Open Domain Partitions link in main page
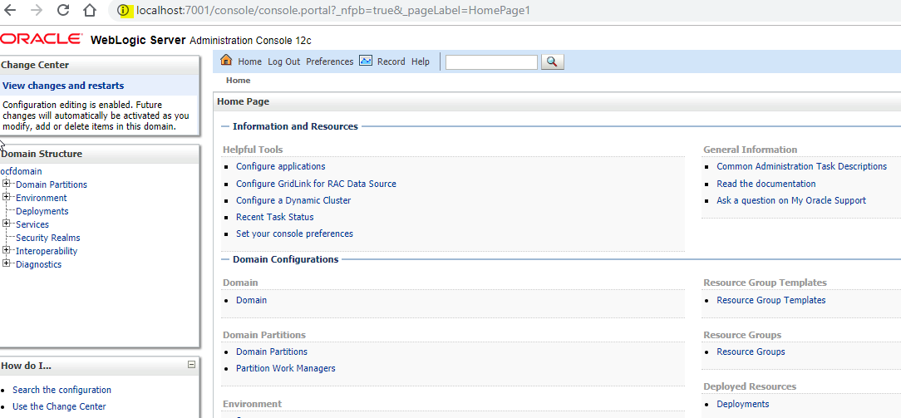 (272, 352)
